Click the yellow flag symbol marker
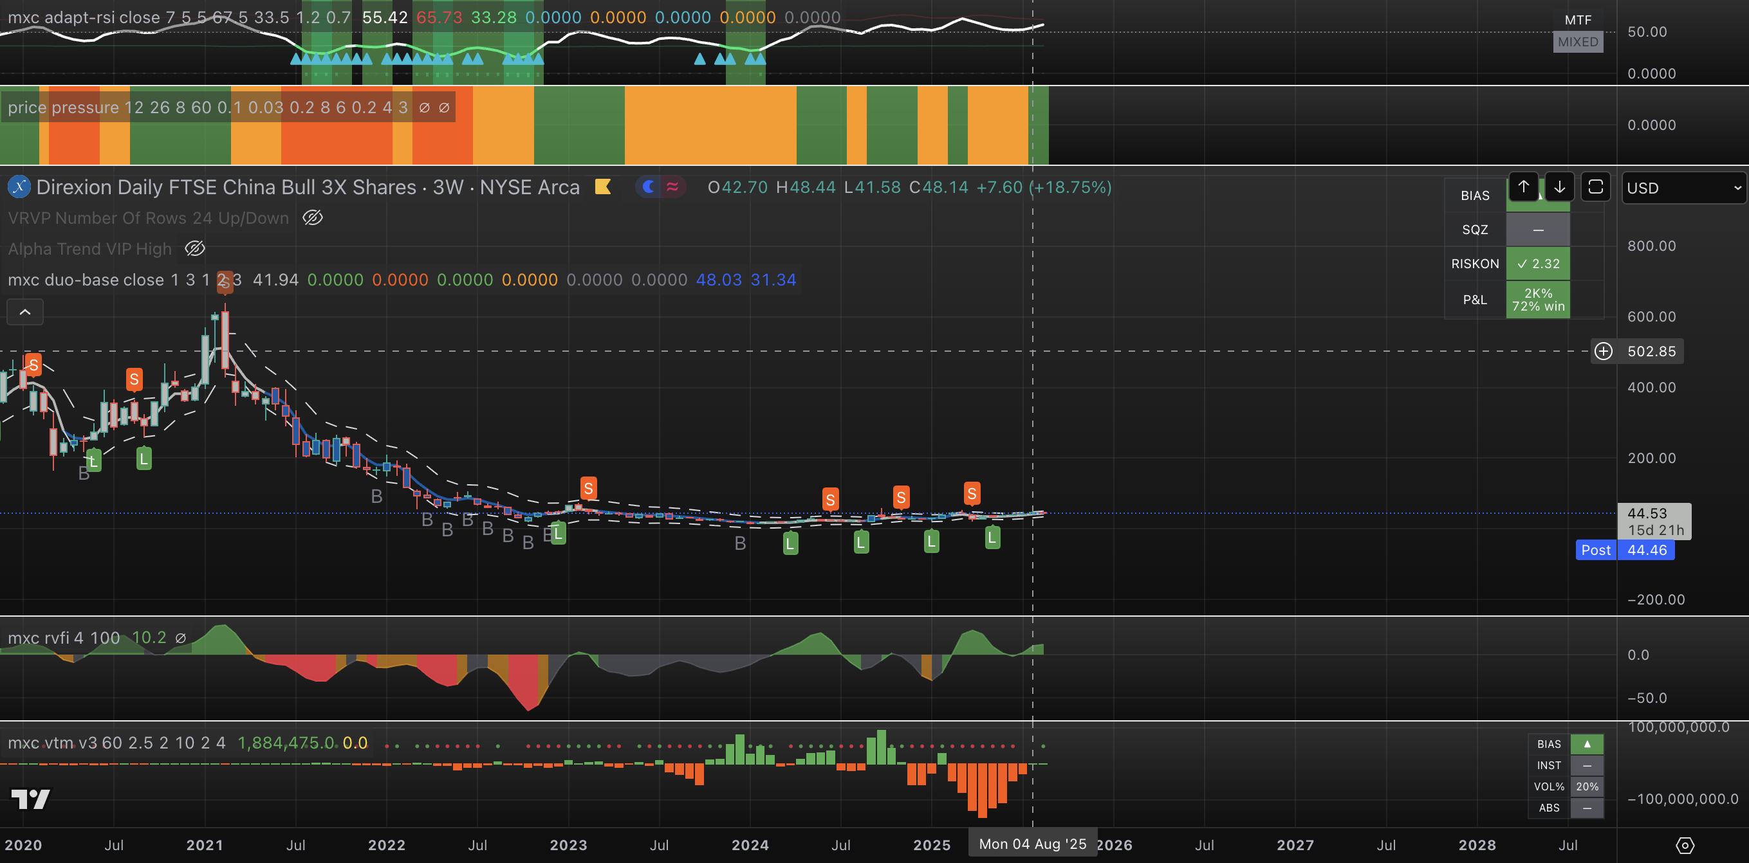This screenshot has width=1749, height=863. [x=602, y=186]
